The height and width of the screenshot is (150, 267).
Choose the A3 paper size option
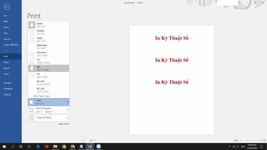click(x=49, y=61)
